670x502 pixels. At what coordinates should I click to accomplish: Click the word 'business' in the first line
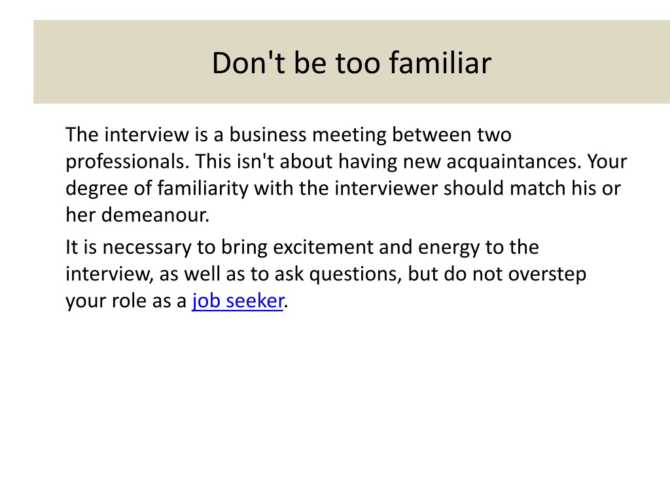tap(268, 135)
